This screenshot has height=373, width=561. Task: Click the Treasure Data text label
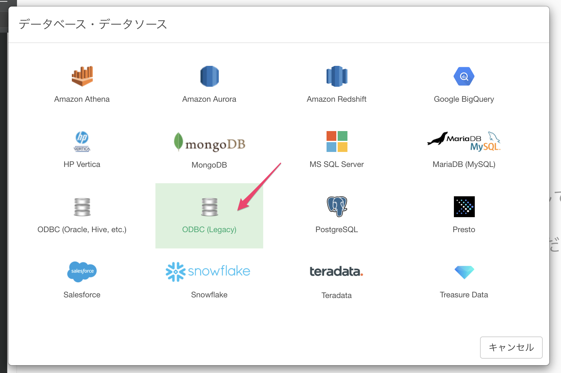pos(464,295)
